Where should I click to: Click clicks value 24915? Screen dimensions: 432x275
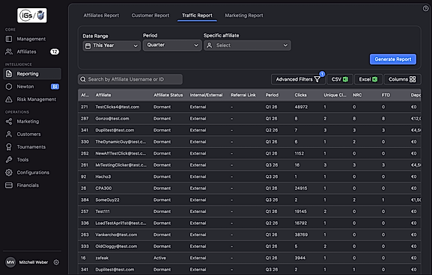click(300, 188)
